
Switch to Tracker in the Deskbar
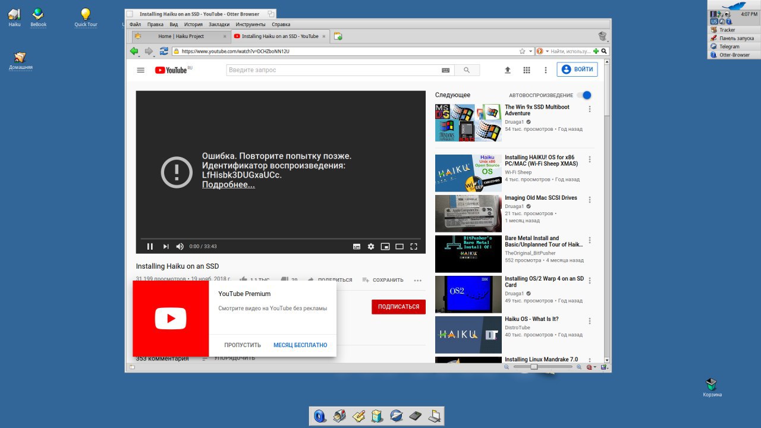(734, 30)
